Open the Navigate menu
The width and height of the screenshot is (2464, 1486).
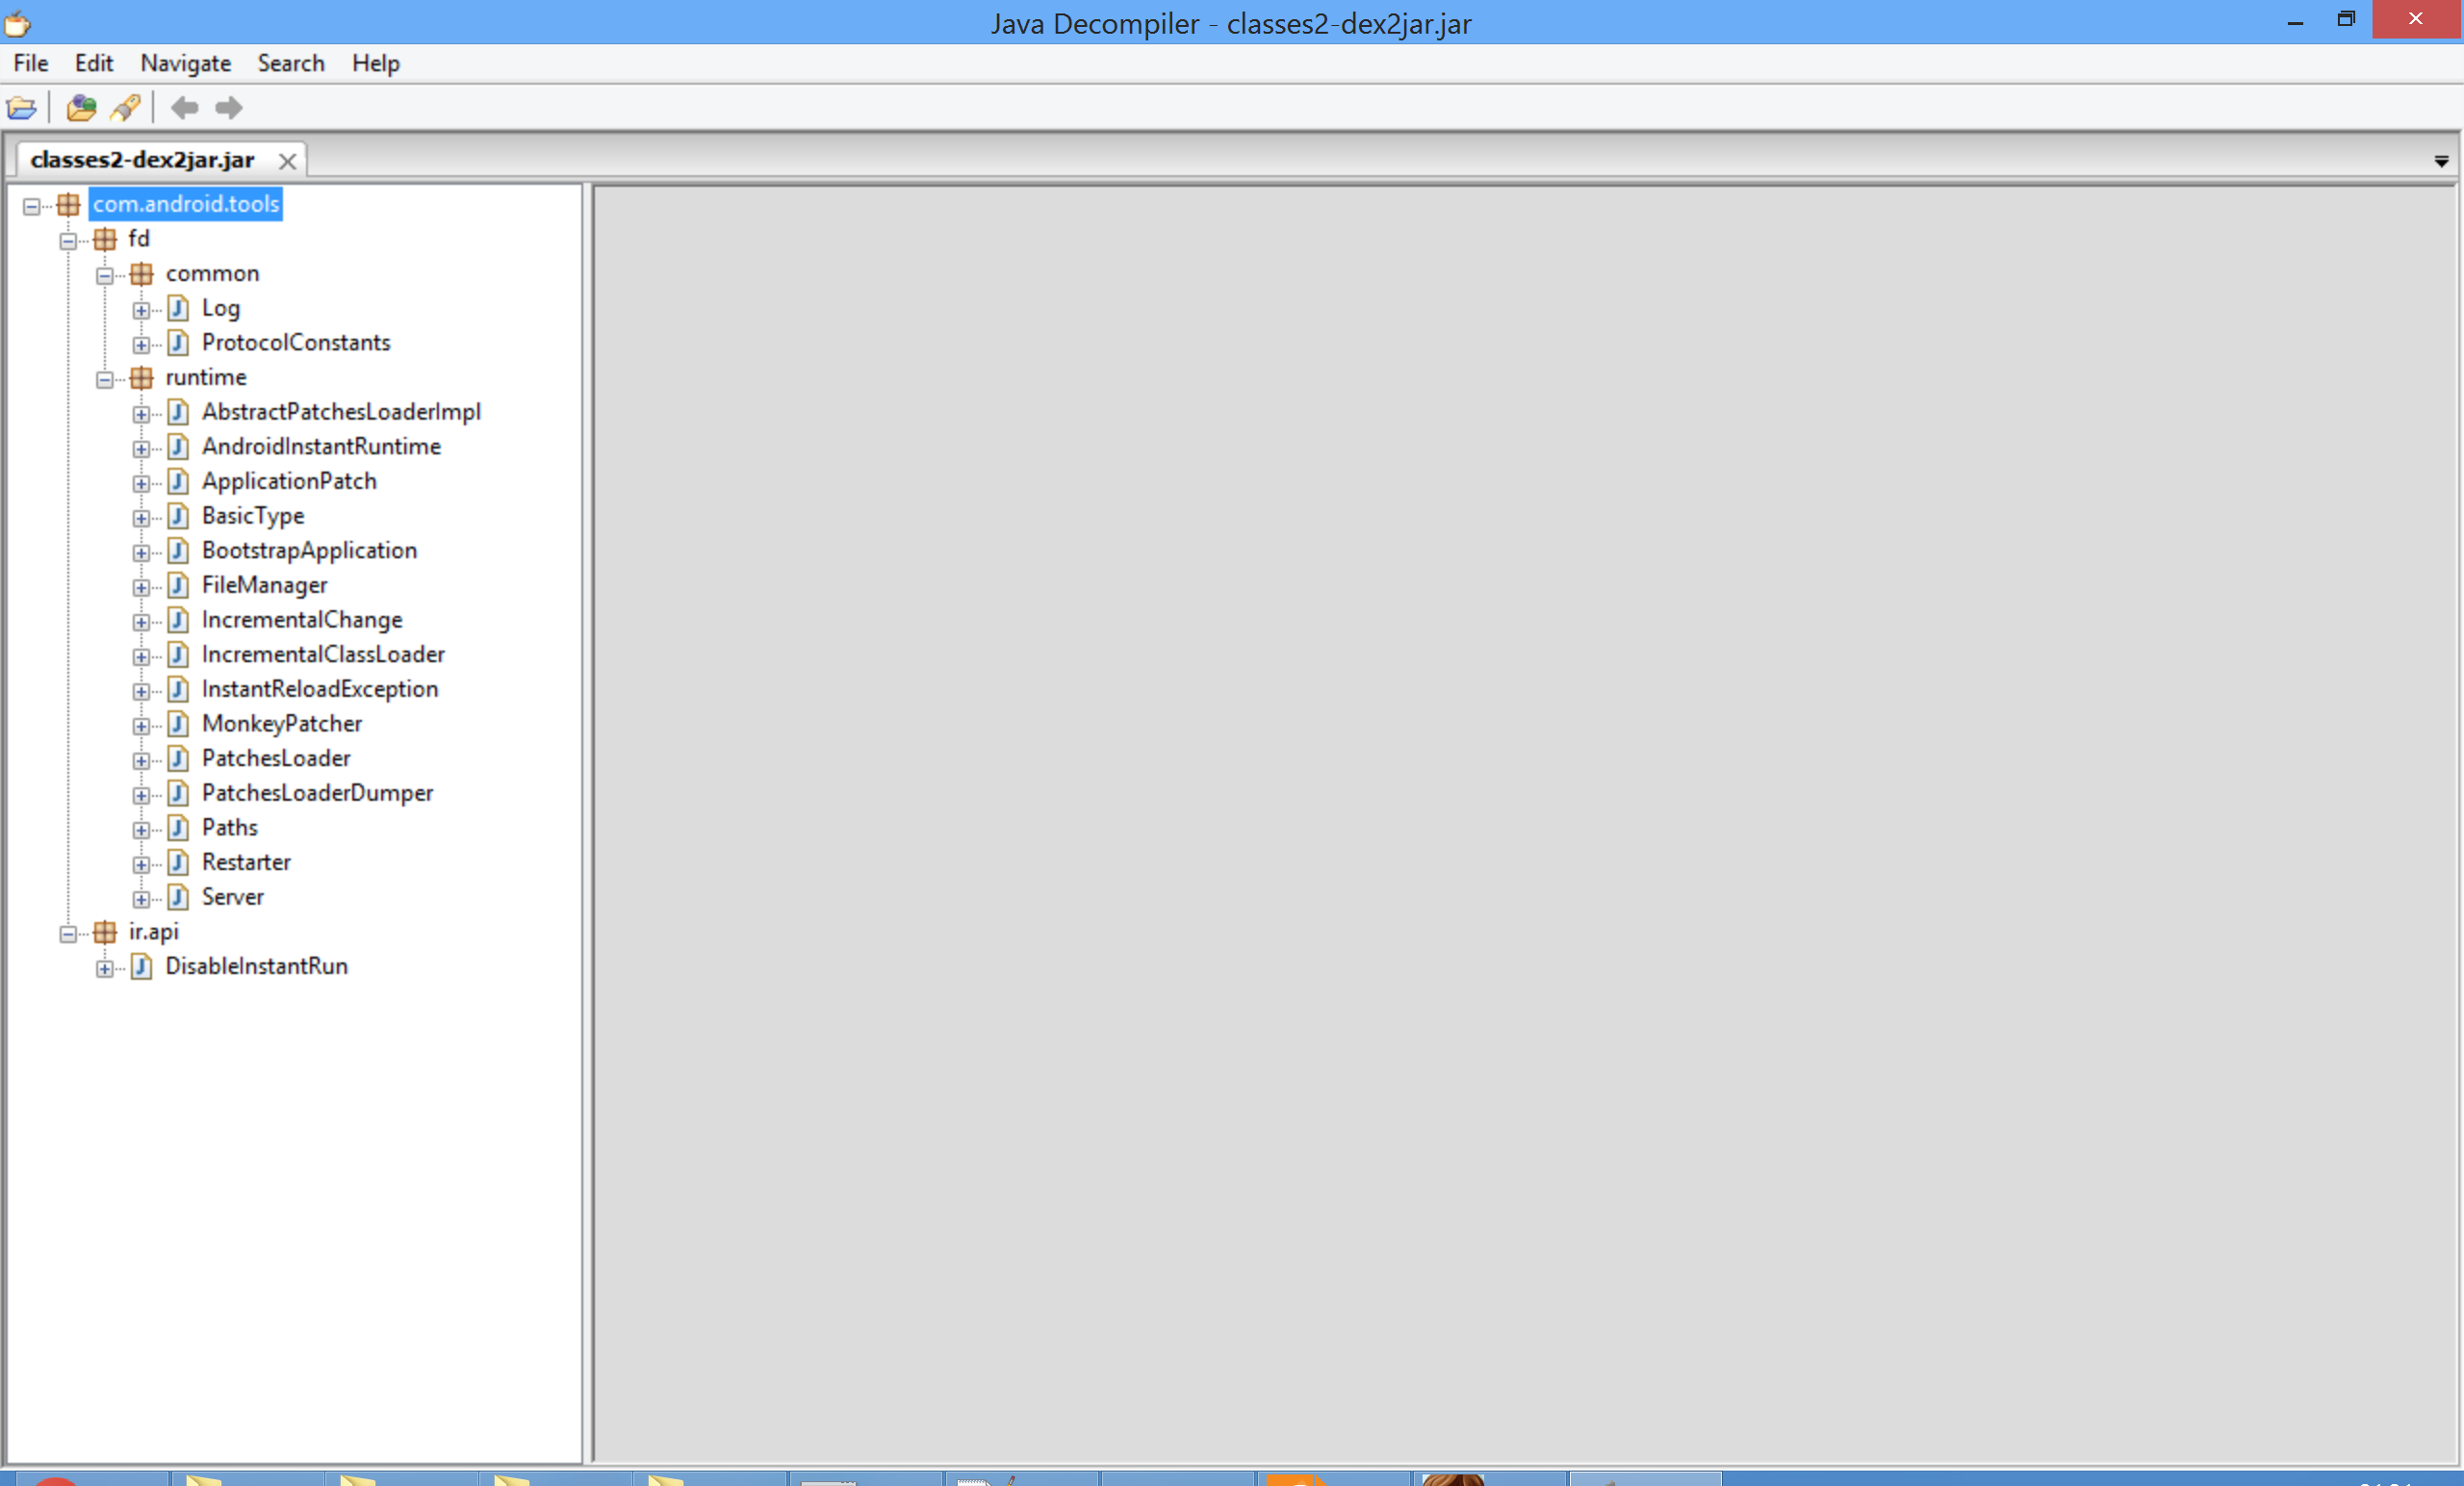pyautogui.click(x=186, y=63)
